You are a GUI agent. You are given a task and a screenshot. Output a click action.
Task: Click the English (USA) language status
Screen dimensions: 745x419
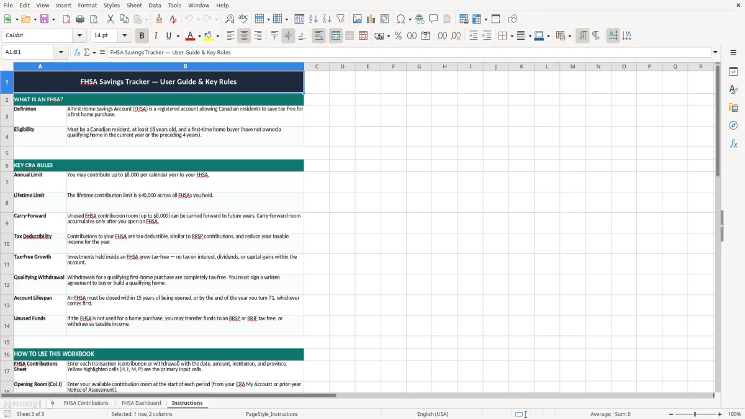tap(433, 414)
